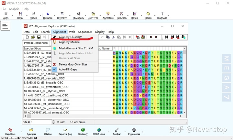Open the Rates tool
233x140 pixels.
135,16
